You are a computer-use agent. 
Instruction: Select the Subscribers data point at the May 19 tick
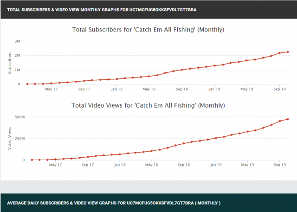[246, 61]
